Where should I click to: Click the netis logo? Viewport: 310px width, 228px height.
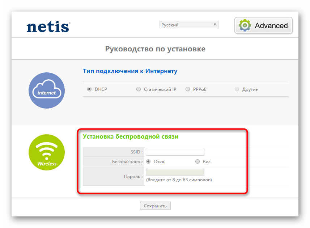(48, 26)
